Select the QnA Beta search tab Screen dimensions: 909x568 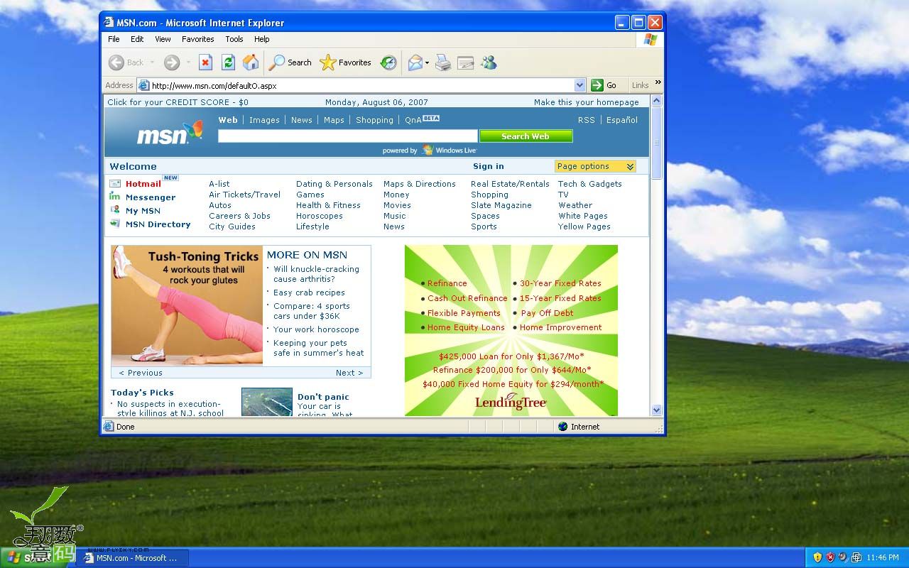[x=423, y=119]
